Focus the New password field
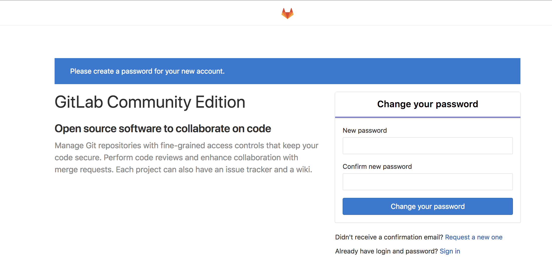 (428, 146)
